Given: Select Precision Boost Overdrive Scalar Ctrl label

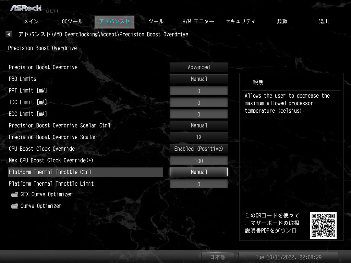Looking at the screenshot, I should coord(59,125).
